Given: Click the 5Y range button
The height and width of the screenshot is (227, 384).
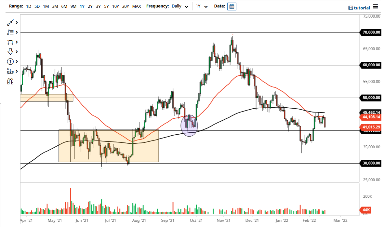Looking at the screenshot, I should click(106, 6).
